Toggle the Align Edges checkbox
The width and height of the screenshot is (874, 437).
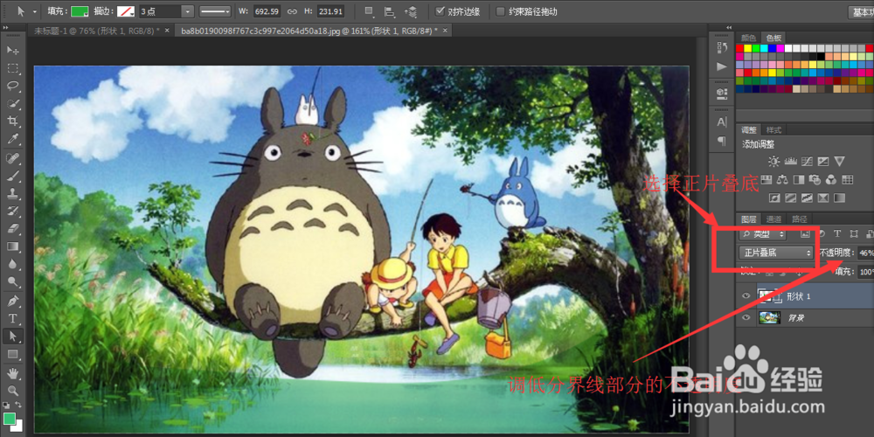point(440,11)
